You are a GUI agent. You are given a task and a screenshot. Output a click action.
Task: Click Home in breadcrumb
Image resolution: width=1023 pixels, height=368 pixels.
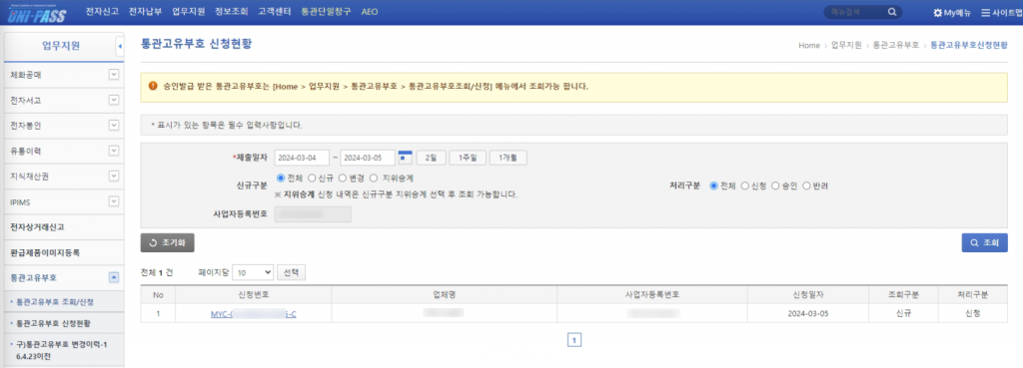(x=809, y=46)
